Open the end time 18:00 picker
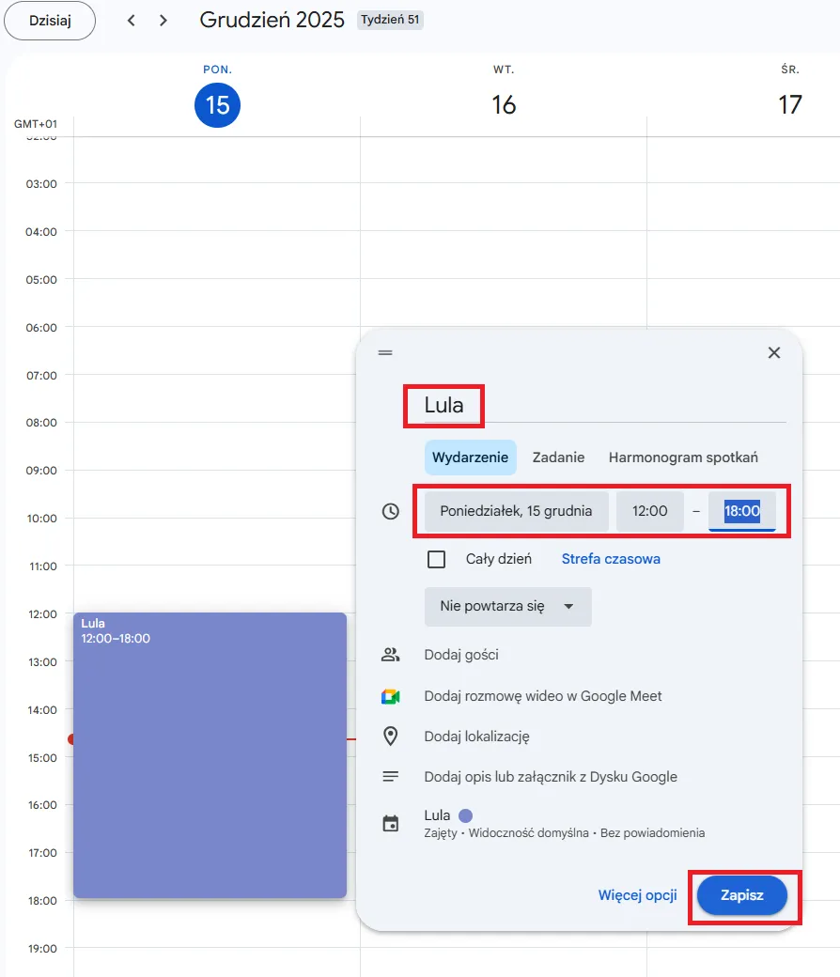840x977 pixels. (x=741, y=511)
